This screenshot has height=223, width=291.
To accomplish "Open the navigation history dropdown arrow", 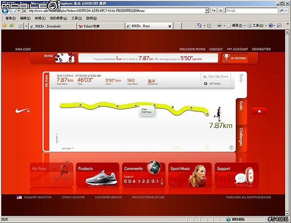I will pos(18,11).
